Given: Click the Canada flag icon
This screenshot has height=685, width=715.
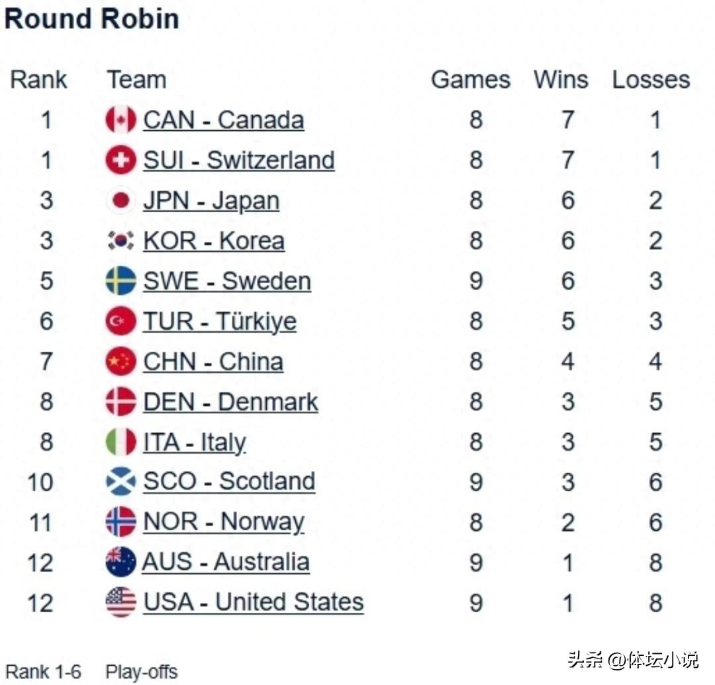Looking at the screenshot, I should [120, 120].
